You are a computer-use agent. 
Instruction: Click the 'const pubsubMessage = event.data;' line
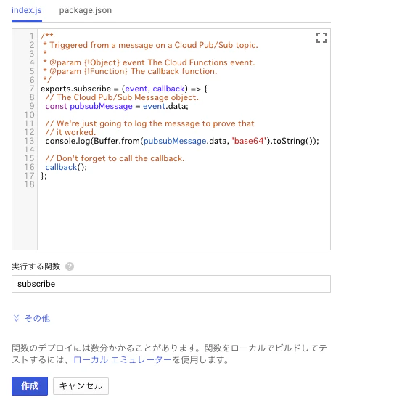117,106
